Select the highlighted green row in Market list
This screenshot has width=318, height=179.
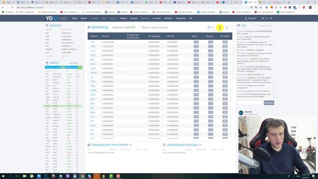click(63, 106)
